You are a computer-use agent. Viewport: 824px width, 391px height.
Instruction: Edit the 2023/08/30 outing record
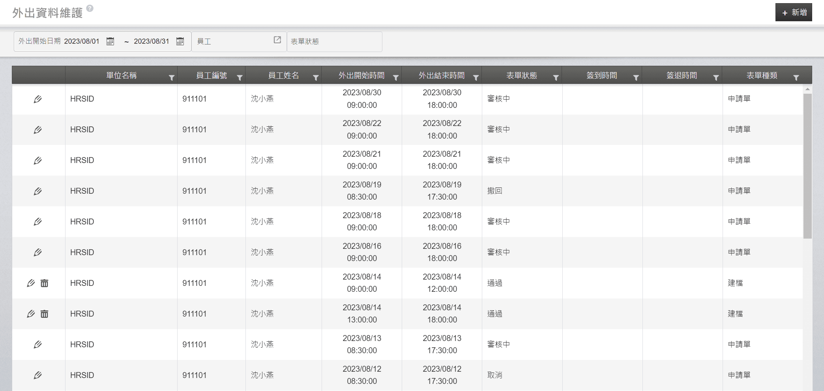[x=38, y=99]
